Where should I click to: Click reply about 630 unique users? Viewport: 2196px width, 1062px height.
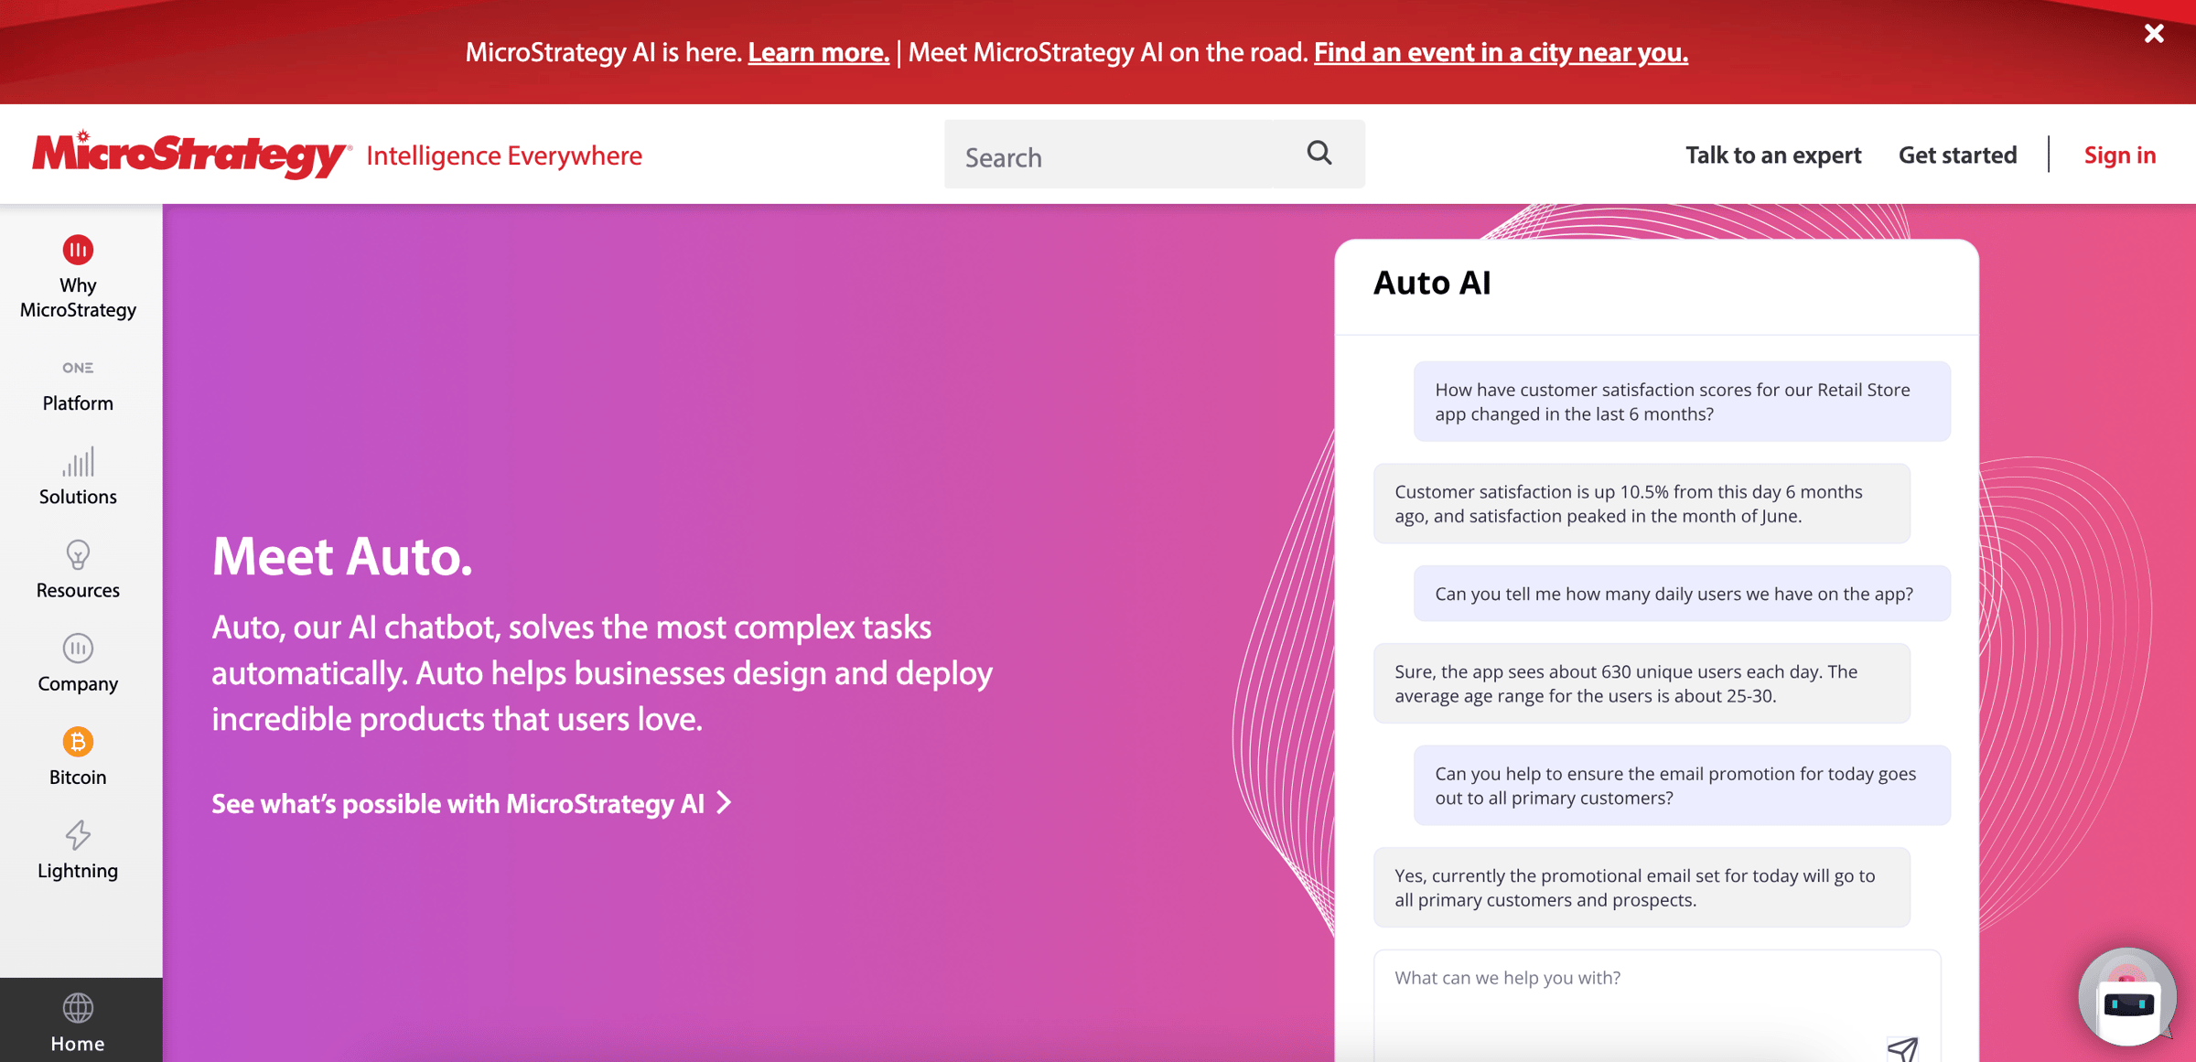point(1642,683)
